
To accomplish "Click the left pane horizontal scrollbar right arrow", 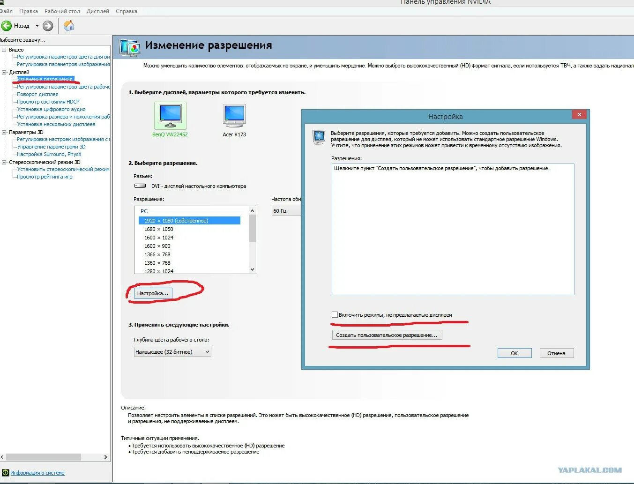I will tap(106, 457).
